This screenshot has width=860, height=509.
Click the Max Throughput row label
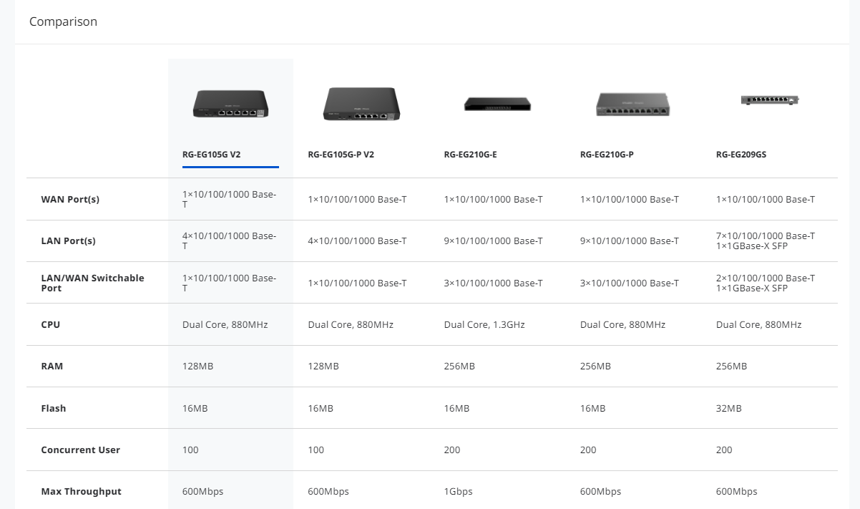tap(81, 491)
